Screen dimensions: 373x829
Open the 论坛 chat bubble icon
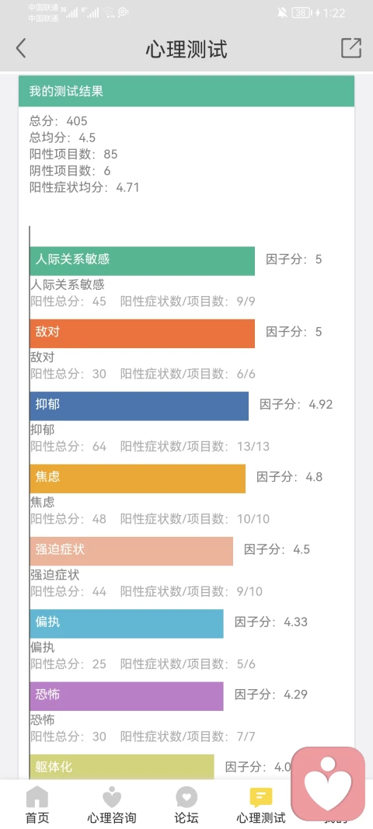[x=186, y=797]
